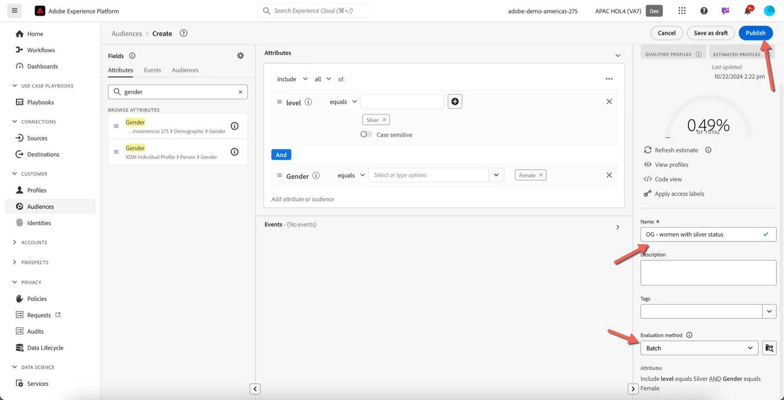Click the Publish button

[x=755, y=33]
